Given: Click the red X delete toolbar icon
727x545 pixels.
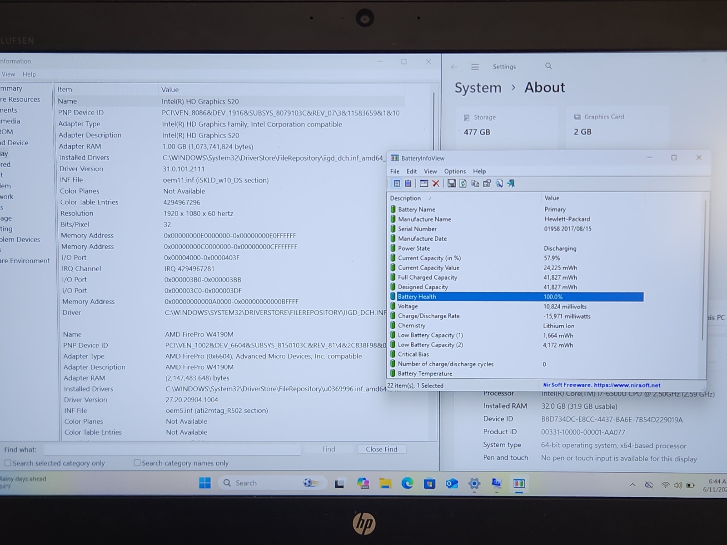Looking at the screenshot, I should click(x=436, y=183).
